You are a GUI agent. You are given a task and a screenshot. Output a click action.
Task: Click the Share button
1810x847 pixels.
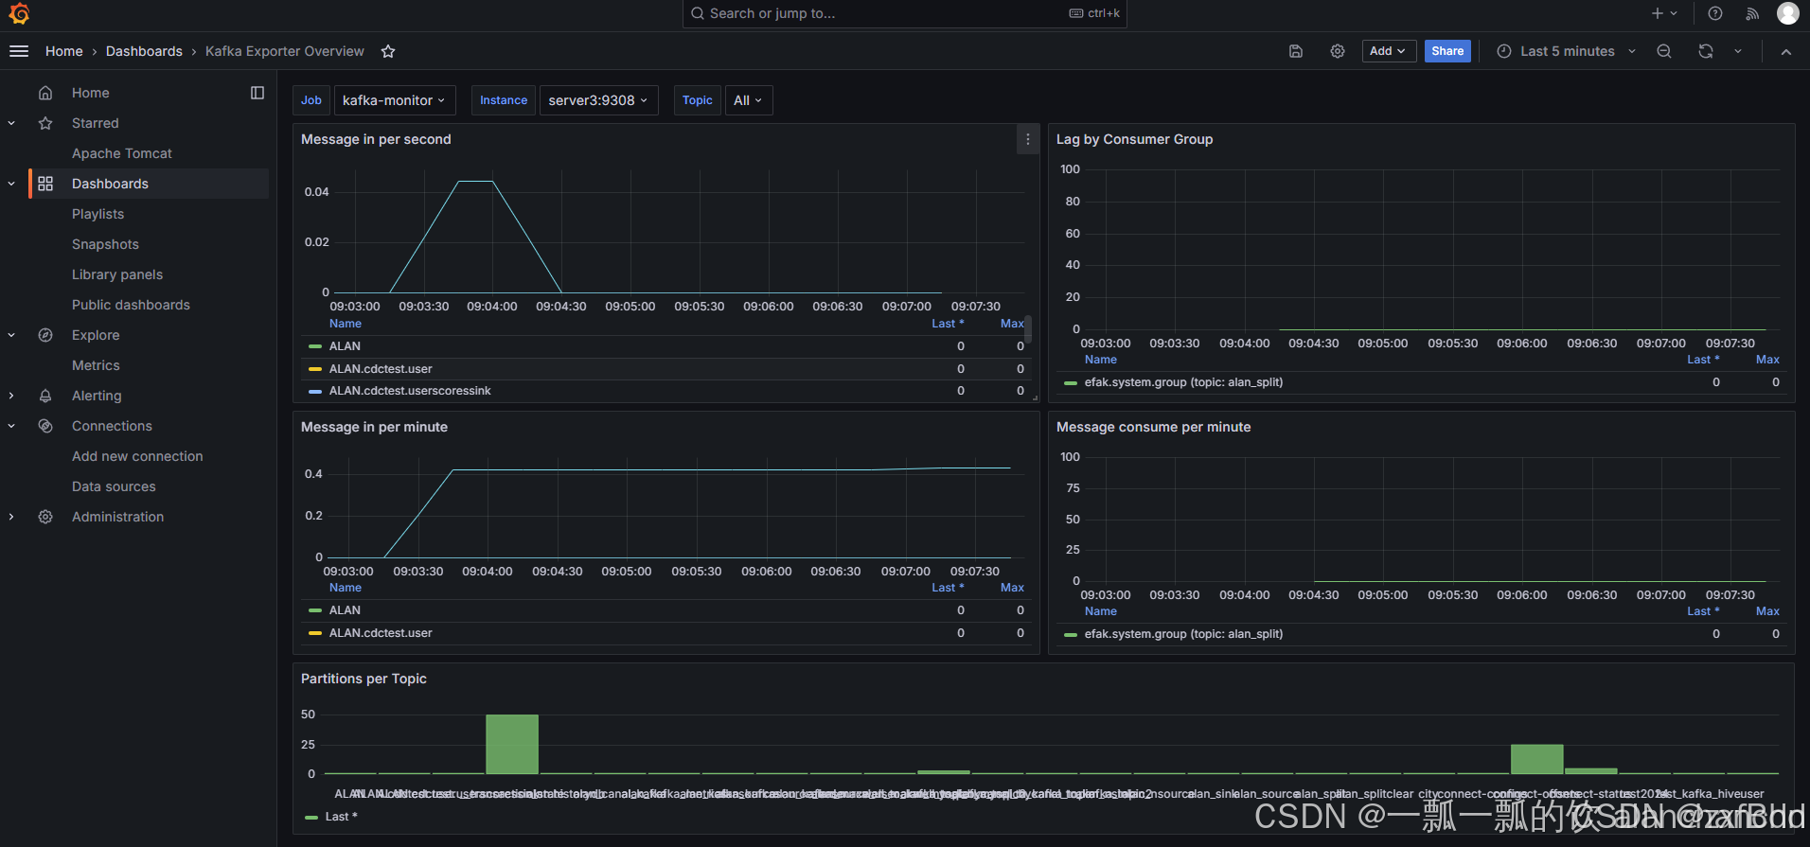[1447, 51]
